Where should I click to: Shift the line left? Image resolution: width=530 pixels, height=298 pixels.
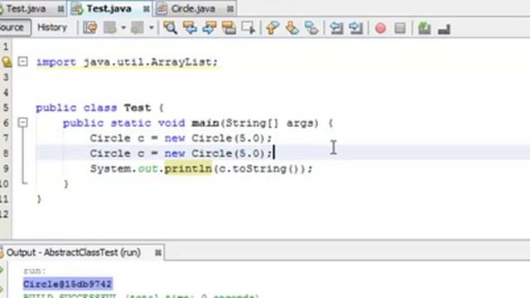[336, 27]
